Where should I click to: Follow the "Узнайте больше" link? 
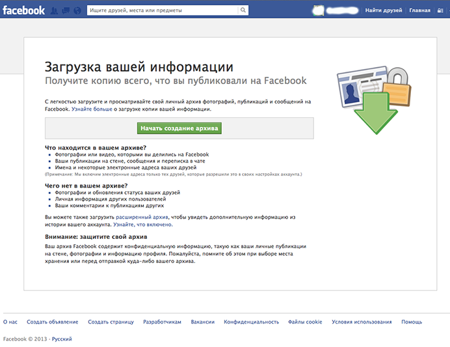coord(92,109)
